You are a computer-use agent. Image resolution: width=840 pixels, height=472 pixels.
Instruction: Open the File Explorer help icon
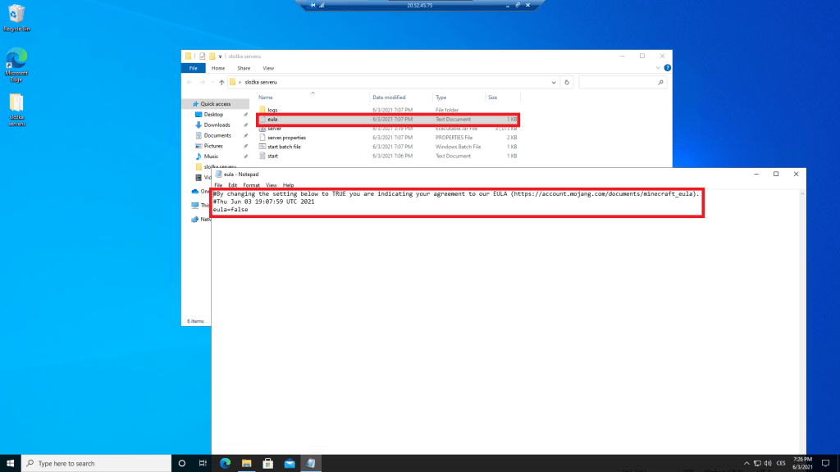click(668, 68)
